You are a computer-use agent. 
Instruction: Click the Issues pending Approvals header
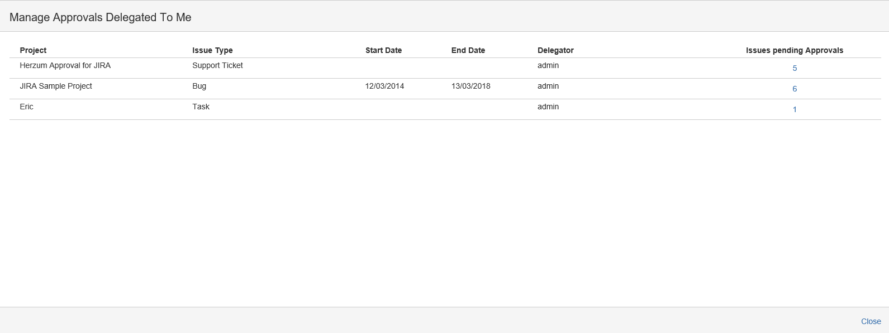[794, 50]
